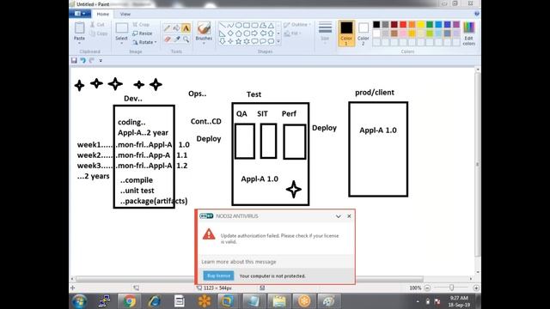The height and width of the screenshot is (309, 550).
Task: Collapse the ESET notification with chevron
Action: (338, 216)
